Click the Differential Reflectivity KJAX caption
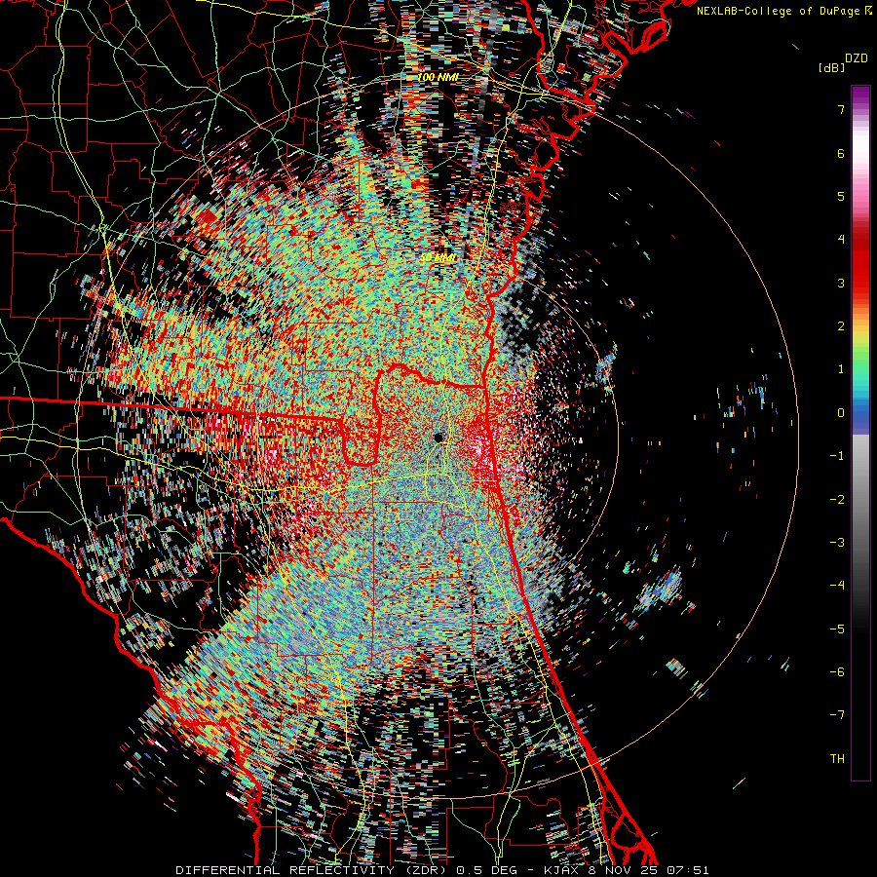This screenshot has height=877, width=877. [x=441, y=870]
